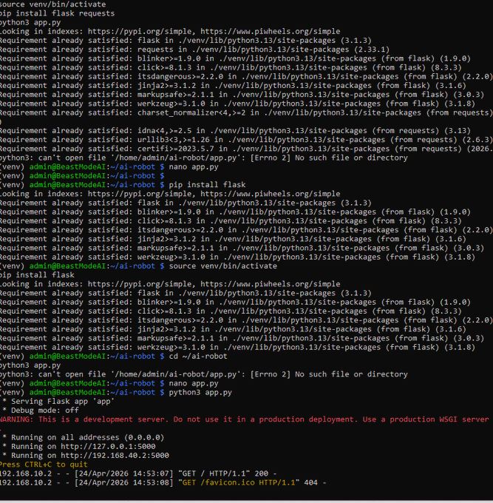Select the 'GET / HTTP/1.1' 200 log entry
The image size is (493, 503).
138,473
